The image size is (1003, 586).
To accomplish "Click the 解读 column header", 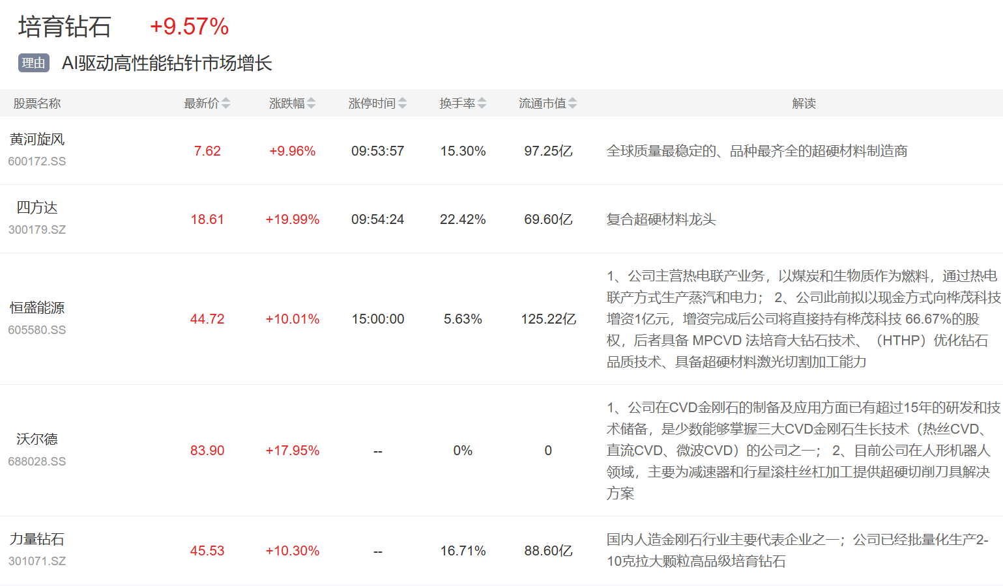I will (804, 104).
